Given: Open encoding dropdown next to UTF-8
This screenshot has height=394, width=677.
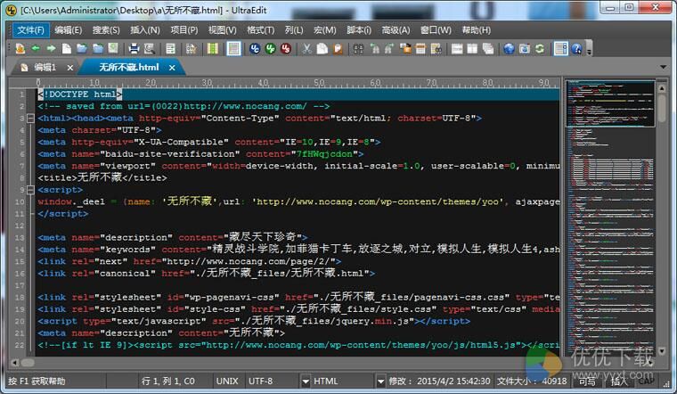Looking at the screenshot, I should pyautogui.click(x=306, y=381).
